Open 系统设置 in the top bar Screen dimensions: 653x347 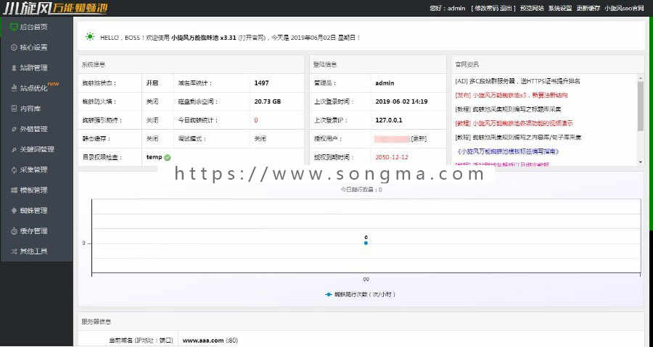[560, 8]
